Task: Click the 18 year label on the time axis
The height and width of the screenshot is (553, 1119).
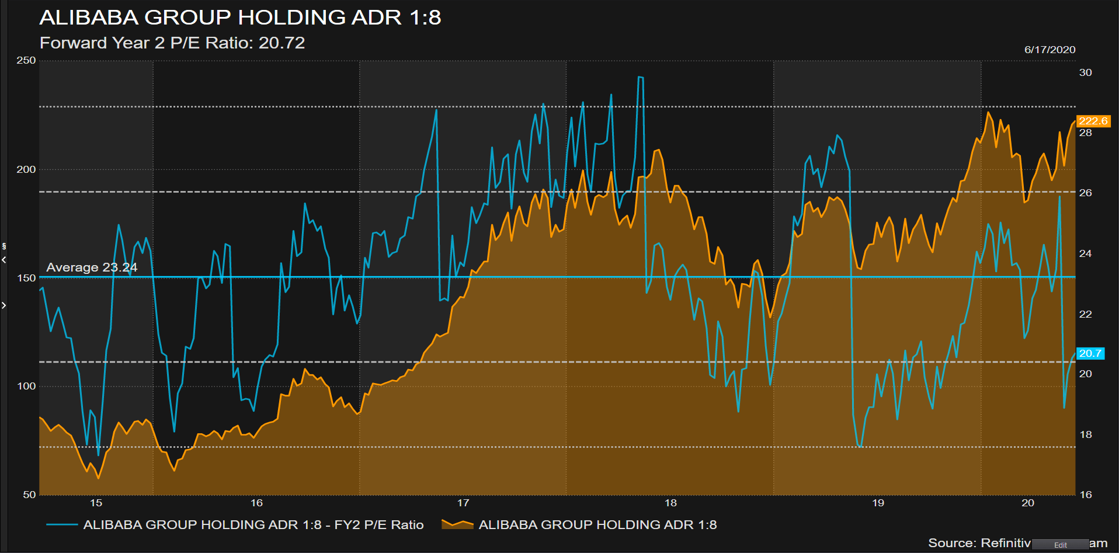Action: (x=670, y=503)
